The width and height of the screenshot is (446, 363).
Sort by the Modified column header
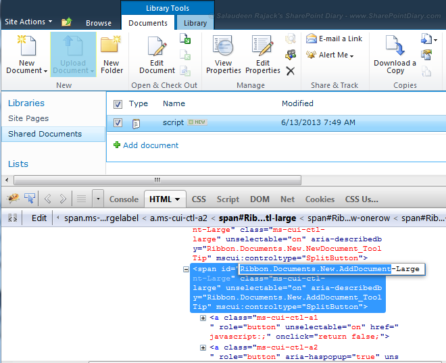pyautogui.click(x=297, y=103)
